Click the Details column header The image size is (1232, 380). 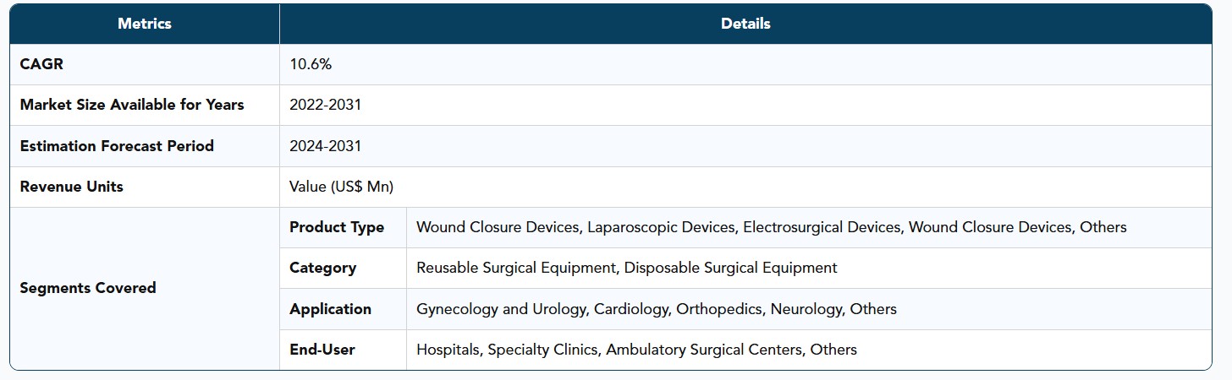745,24
